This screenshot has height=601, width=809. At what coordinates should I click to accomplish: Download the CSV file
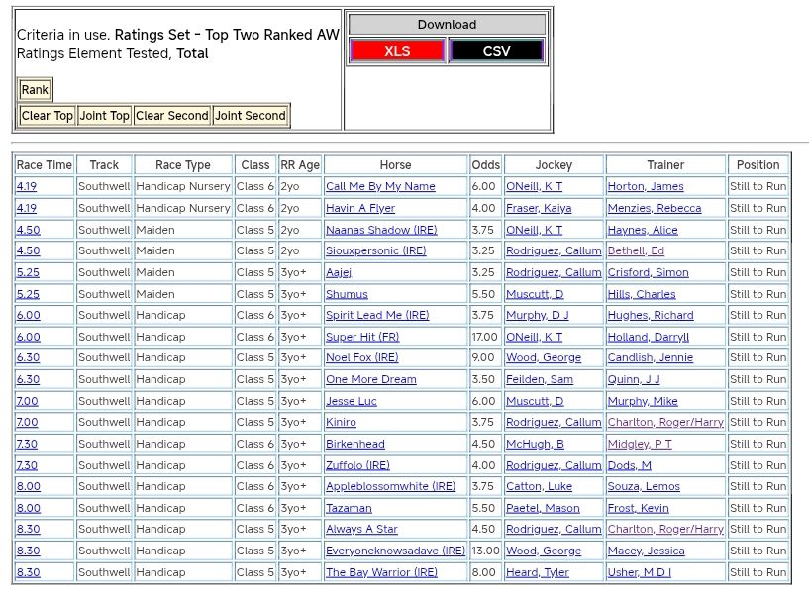coord(496,51)
